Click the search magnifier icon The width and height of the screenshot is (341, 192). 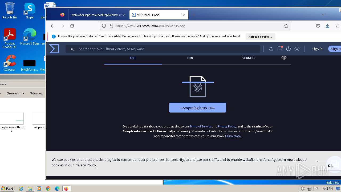72,49
